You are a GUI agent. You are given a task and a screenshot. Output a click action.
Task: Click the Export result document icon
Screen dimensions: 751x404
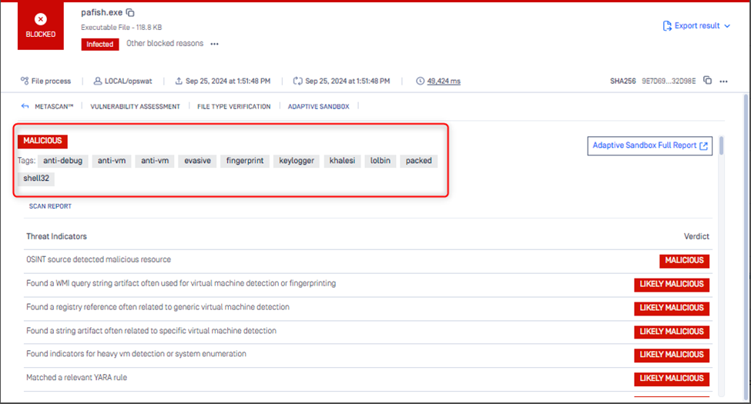pos(667,26)
